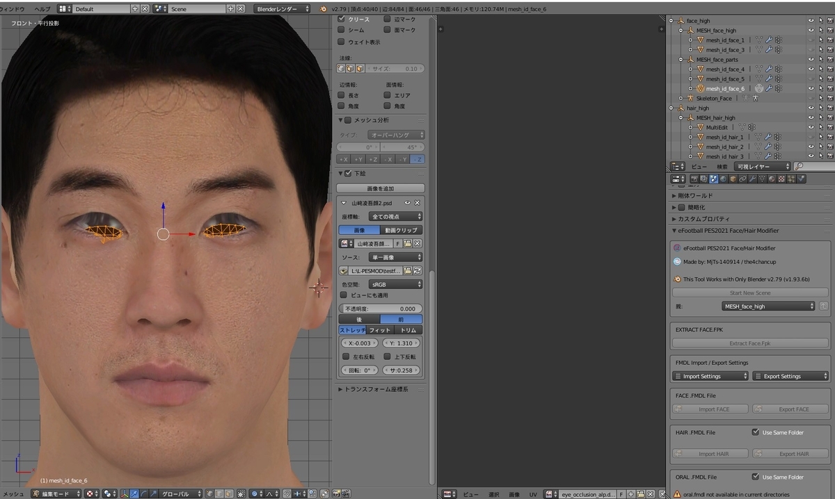Open the ウィンドウ menu in the top bar
This screenshot has height=499, width=835.
click(x=13, y=9)
